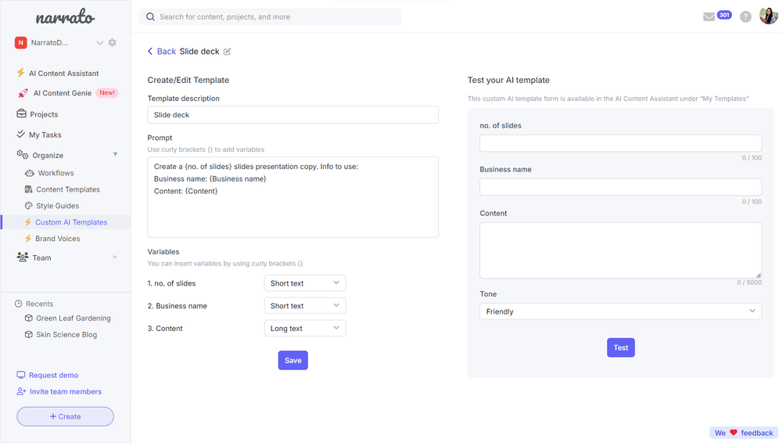Image resolution: width=782 pixels, height=443 pixels.
Task: Click the + Create button
Action: click(66, 416)
